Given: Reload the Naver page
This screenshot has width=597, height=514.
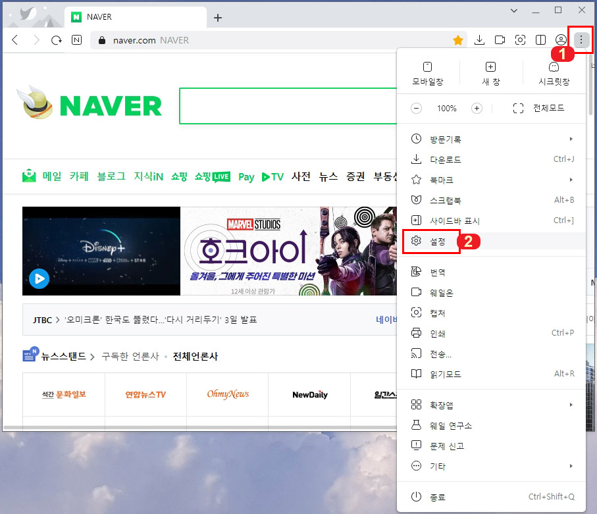Looking at the screenshot, I should point(57,39).
